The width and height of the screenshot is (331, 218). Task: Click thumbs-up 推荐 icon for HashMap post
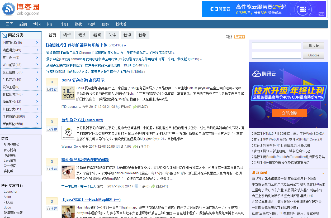[x=48, y=209]
